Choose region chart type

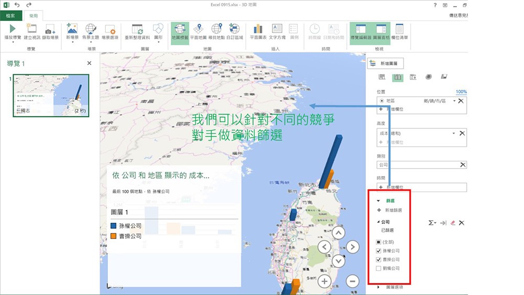point(444,77)
